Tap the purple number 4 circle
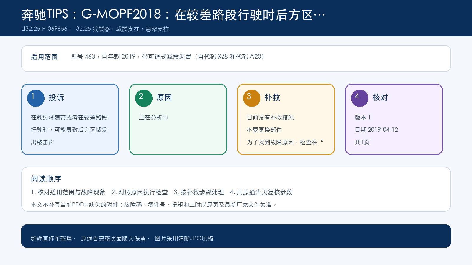472x265 pixels. [360, 98]
